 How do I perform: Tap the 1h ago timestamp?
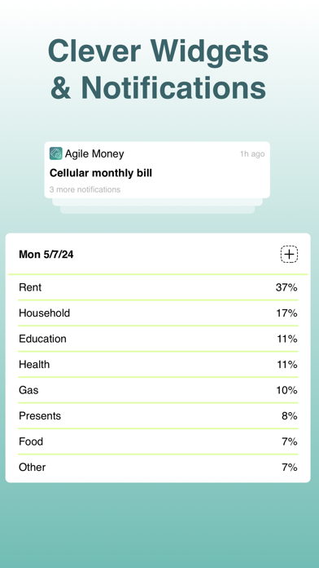point(252,154)
